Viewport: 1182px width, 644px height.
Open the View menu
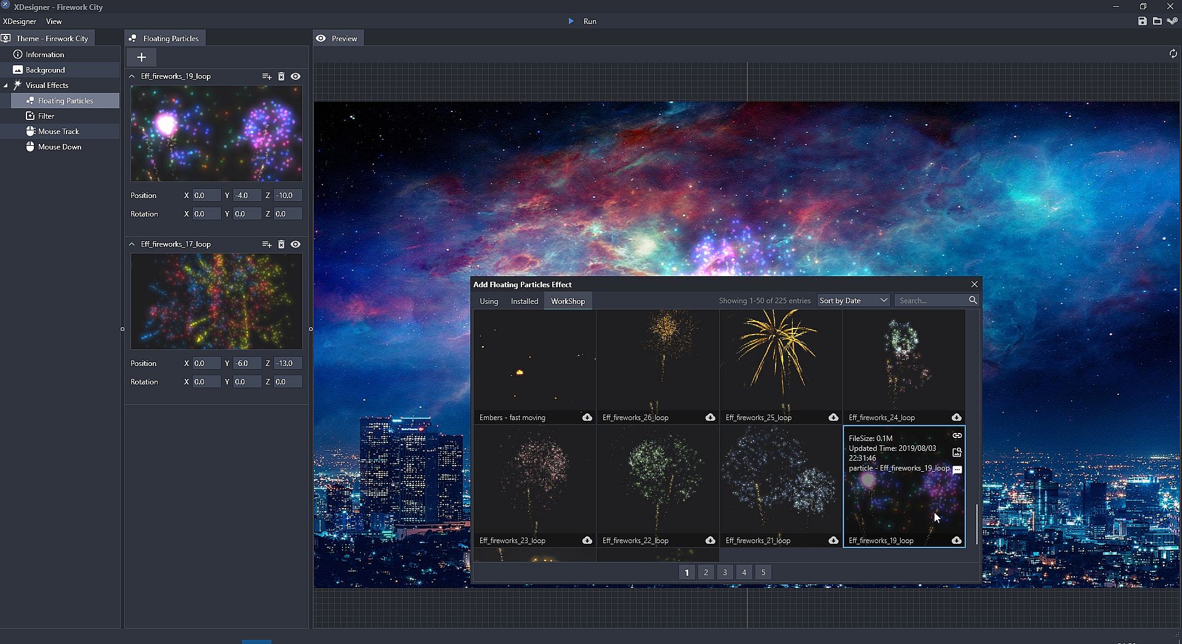pos(54,22)
